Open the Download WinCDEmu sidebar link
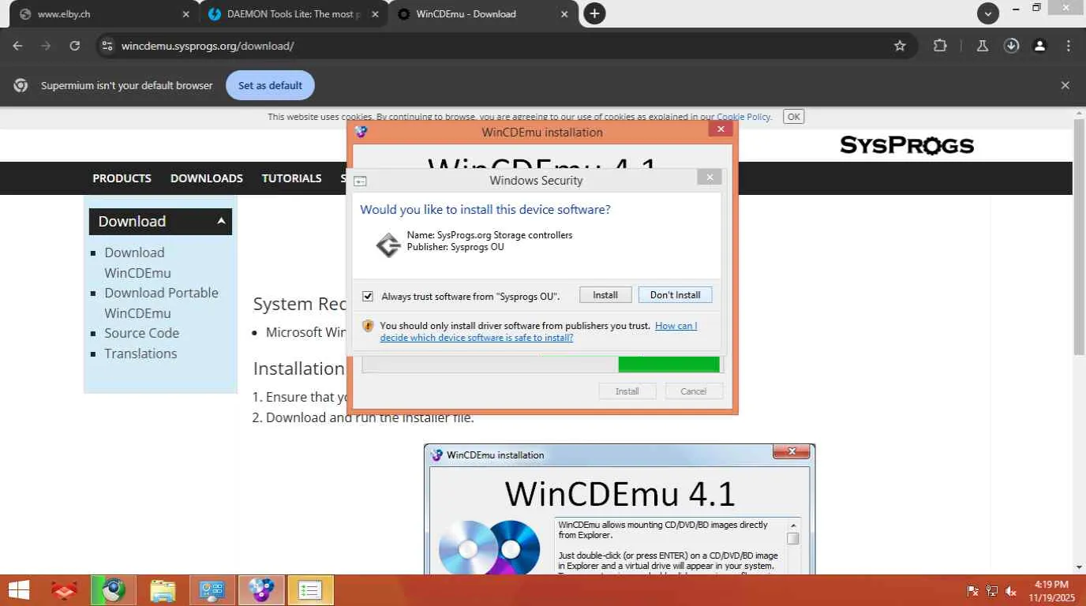The width and height of the screenshot is (1086, 606). coord(137,263)
